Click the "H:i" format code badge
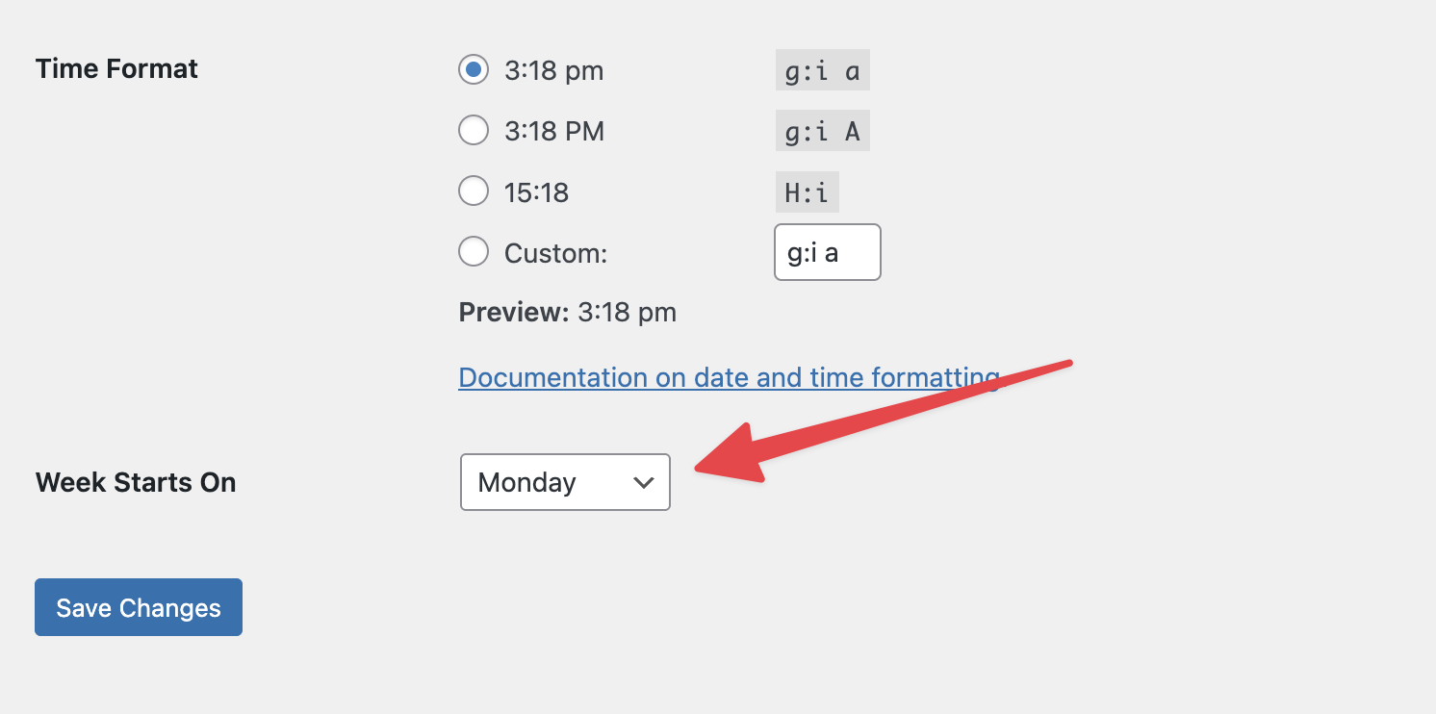 (x=807, y=192)
